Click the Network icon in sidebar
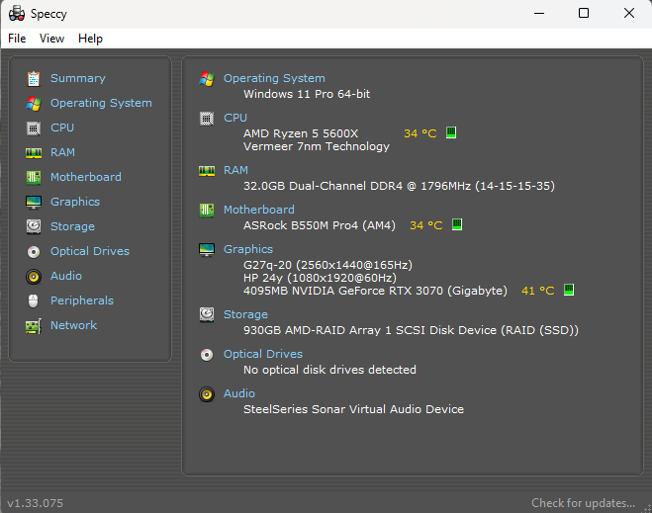This screenshot has width=652, height=513. click(x=34, y=325)
